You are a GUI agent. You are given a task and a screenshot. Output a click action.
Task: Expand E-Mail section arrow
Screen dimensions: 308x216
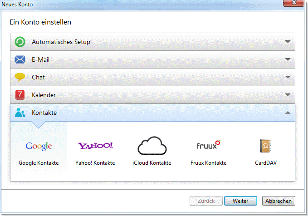coord(288,59)
